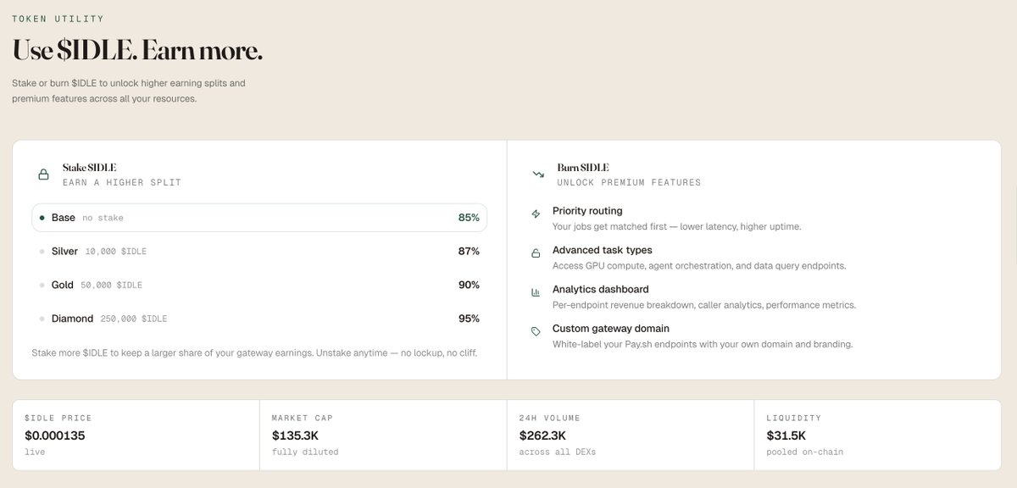This screenshot has width=1017, height=488.
Task: Click the lock icon for Advanced task types
Action: (x=536, y=253)
